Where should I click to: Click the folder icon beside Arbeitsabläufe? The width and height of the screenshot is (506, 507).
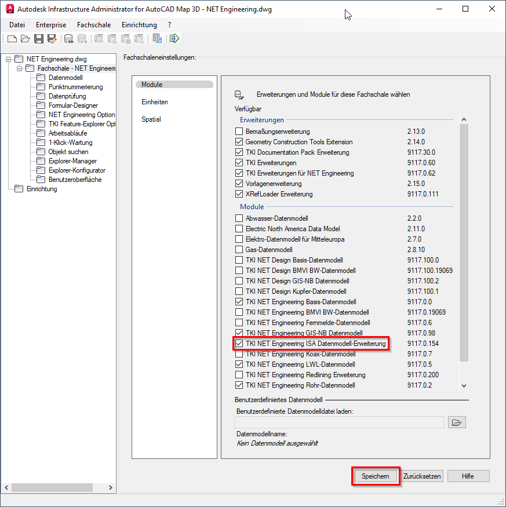coord(41,133)
